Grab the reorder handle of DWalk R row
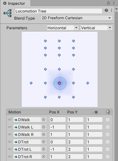118x161 pixels. tap(10, 134)
